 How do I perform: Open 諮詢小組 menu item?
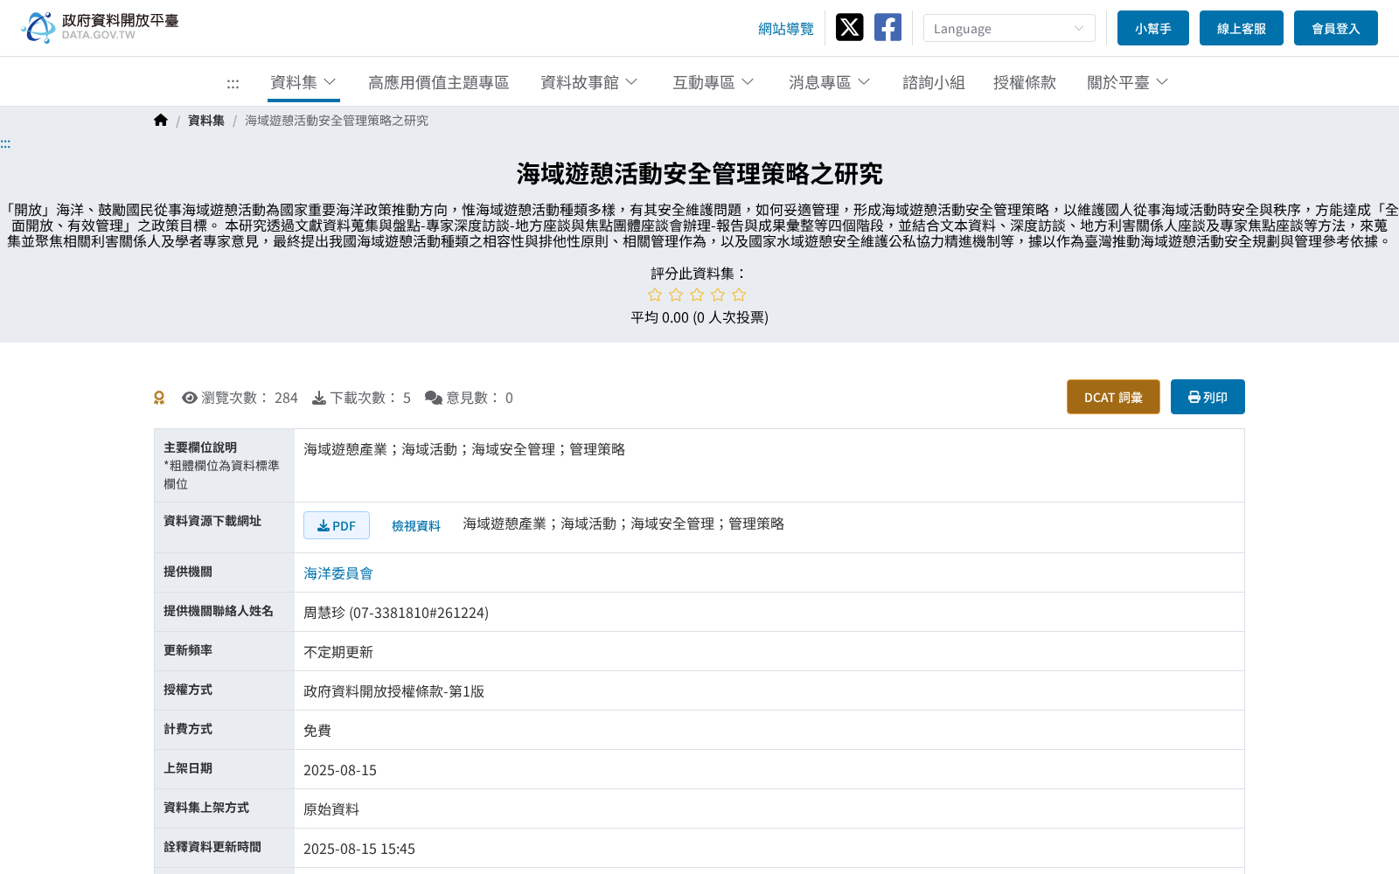click(934, 82)
